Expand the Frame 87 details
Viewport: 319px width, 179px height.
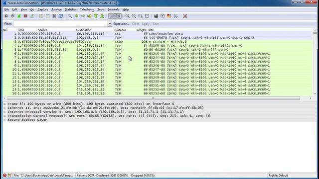pos(4,104)
